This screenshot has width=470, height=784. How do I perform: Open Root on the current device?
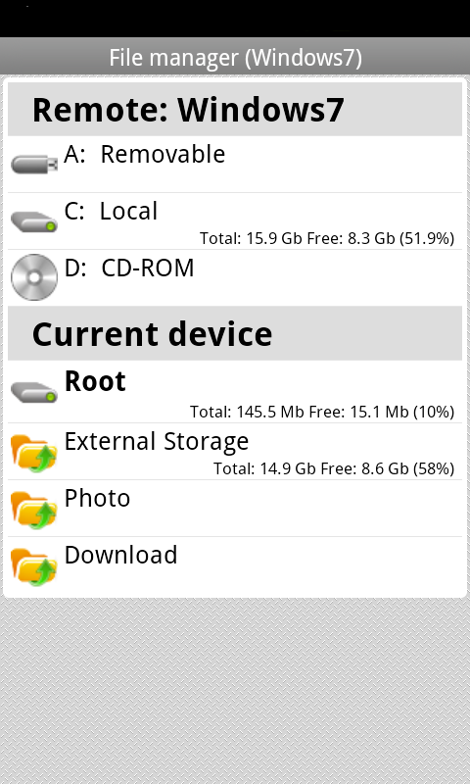tap(235, 391)
